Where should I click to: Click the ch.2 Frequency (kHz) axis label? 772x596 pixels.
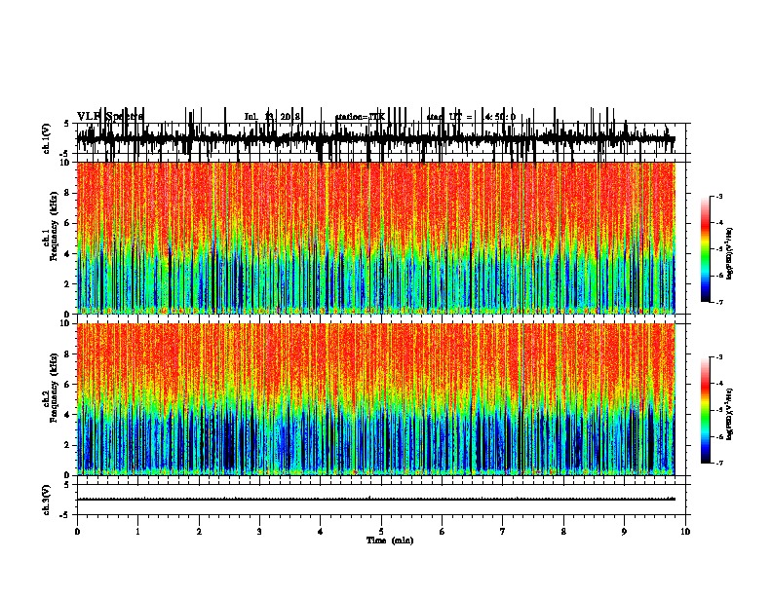click(51, 388)
